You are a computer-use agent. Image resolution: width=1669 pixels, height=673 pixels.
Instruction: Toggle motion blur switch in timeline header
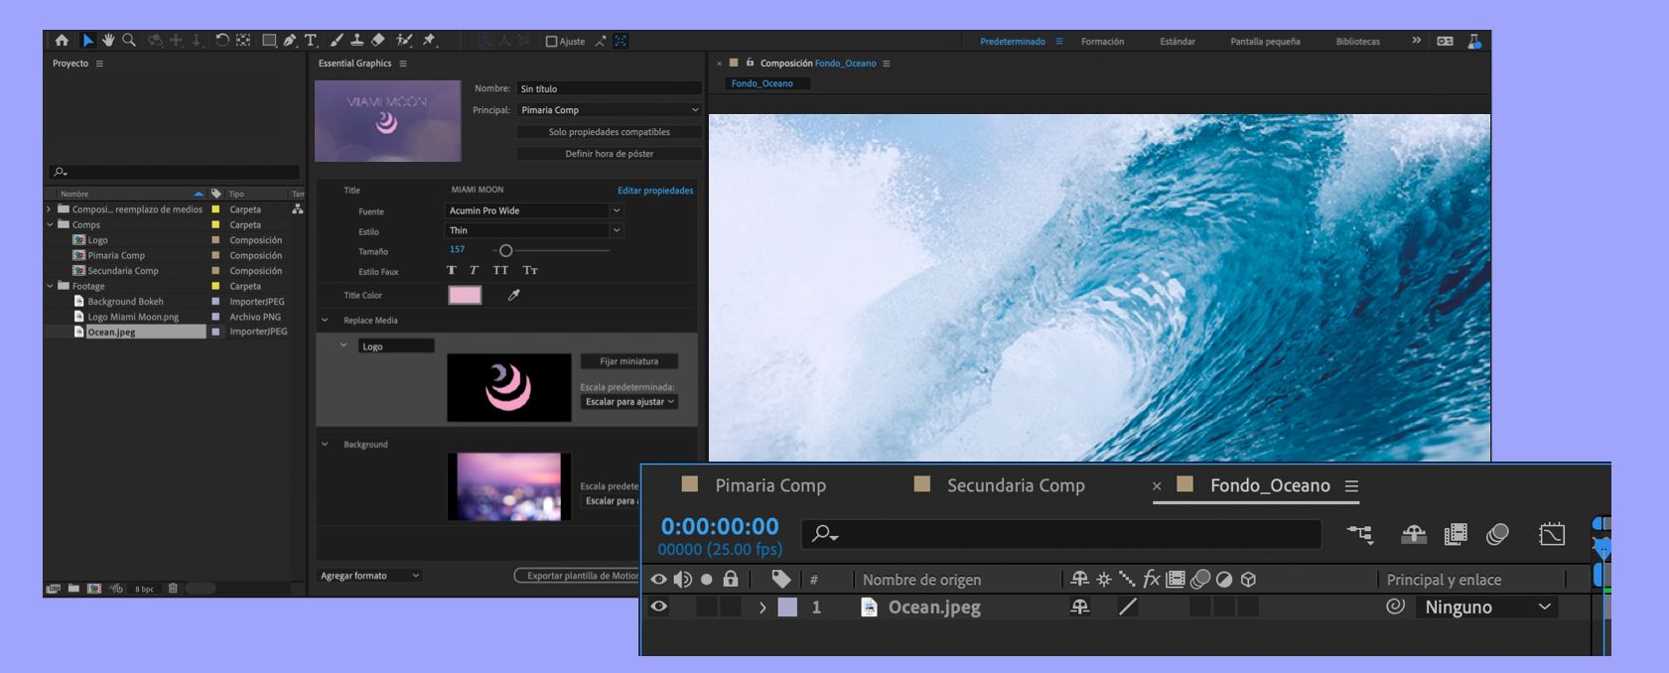click(x=1497, y=534)
